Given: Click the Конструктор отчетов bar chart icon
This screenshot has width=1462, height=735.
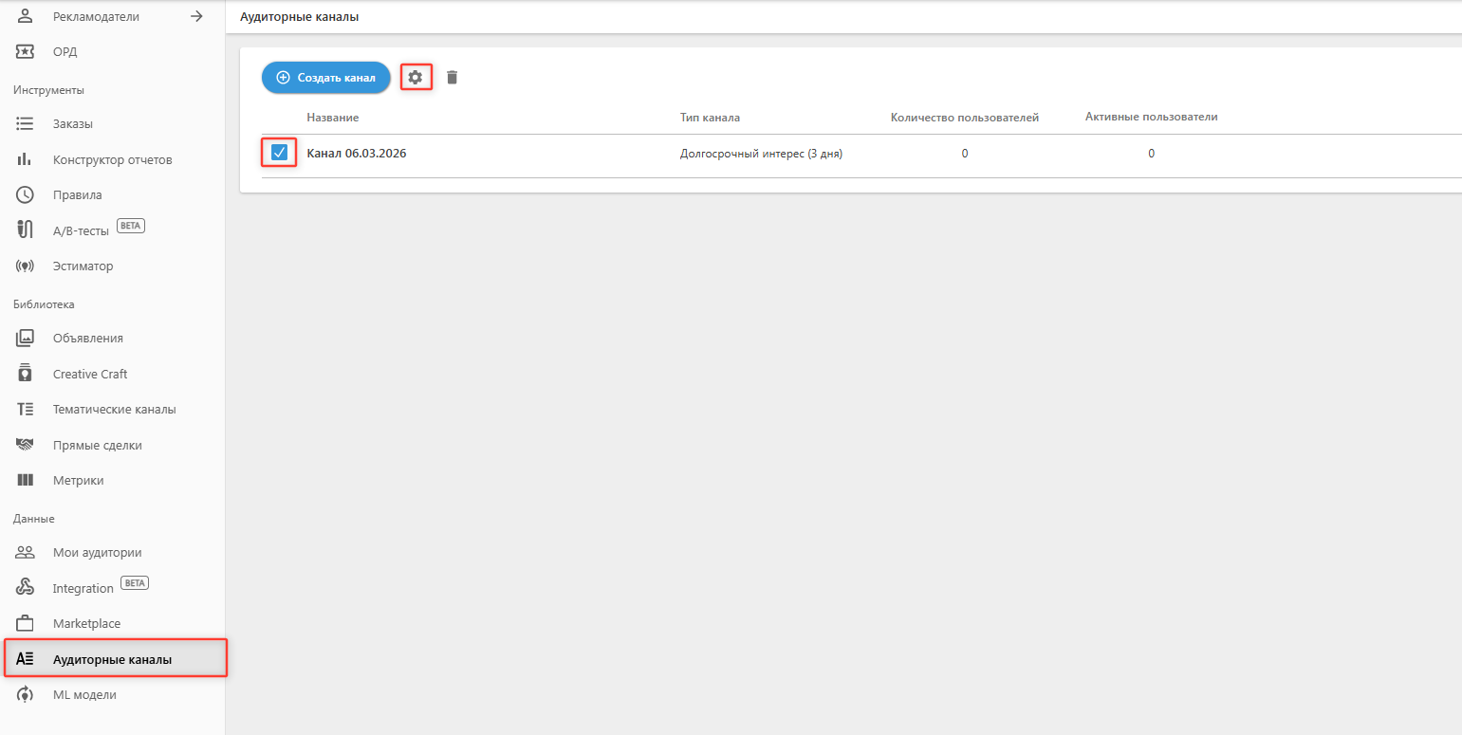Looking at the screenshot, I should tap(26, 159).
